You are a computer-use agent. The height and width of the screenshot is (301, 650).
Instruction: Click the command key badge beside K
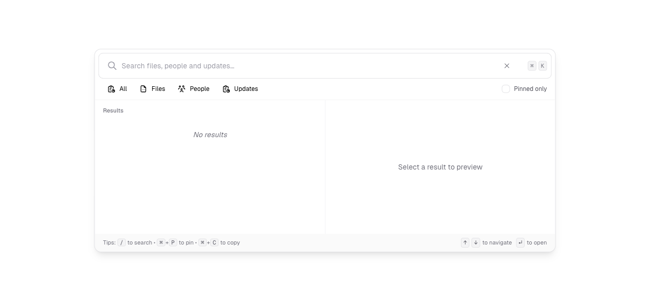coord(532,66)
